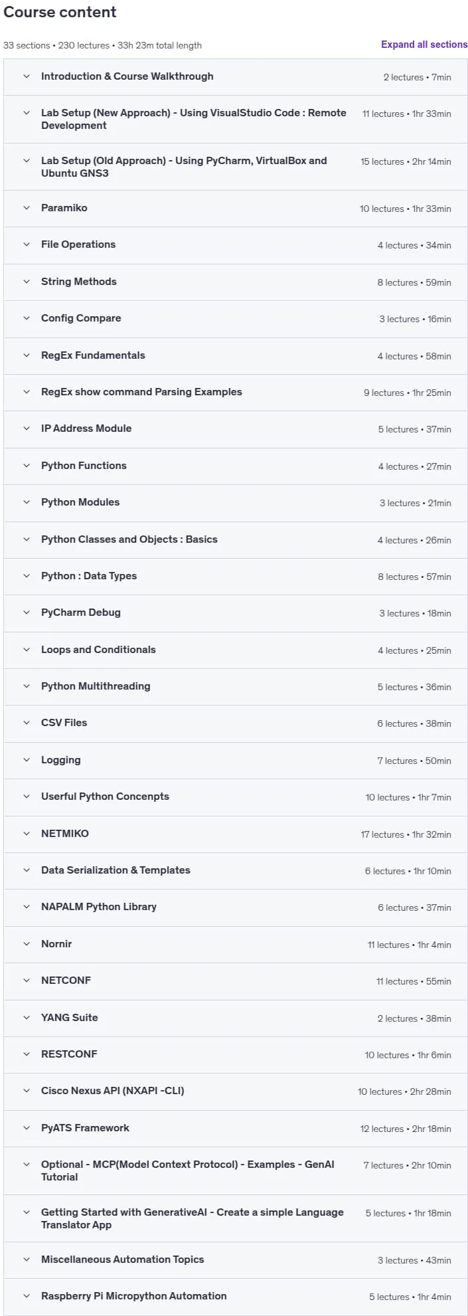Expand the Python Multithreading section
Viewport: 468px width, 1316px height.
236,687
